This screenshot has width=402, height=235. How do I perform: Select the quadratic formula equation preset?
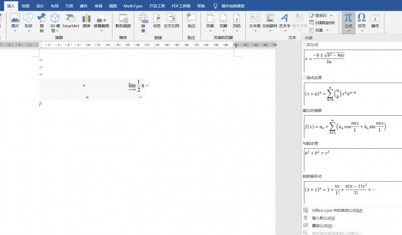tap(352, 61)
